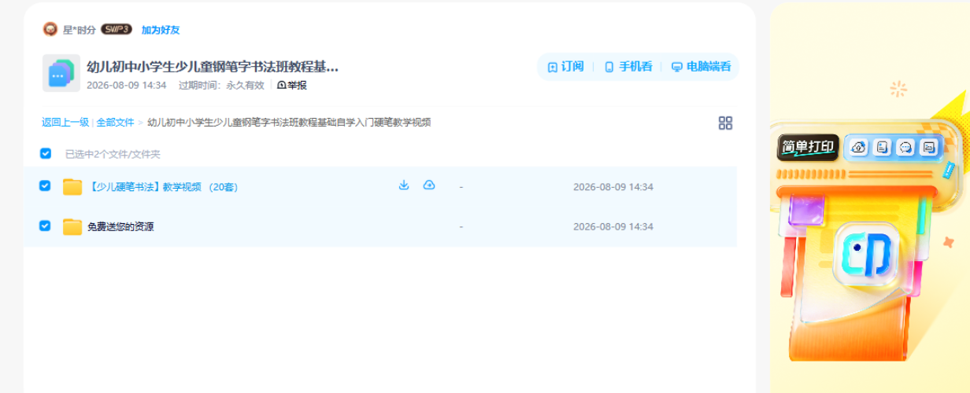Viewport: 970px width, 393px height.
Task: Uncheck the 免费送您的资源 checkbox
Action: pos(45,226)
